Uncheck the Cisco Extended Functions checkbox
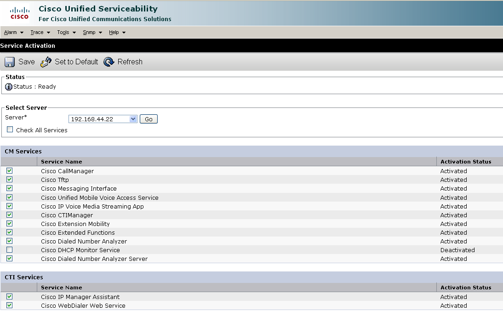 pos(10,232)
